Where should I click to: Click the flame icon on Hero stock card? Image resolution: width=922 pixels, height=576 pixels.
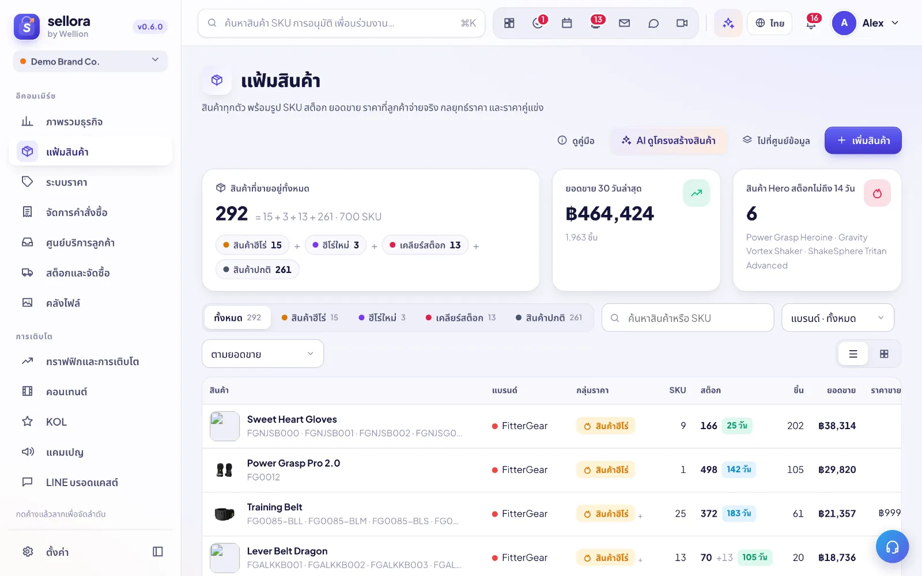(877, 193)
